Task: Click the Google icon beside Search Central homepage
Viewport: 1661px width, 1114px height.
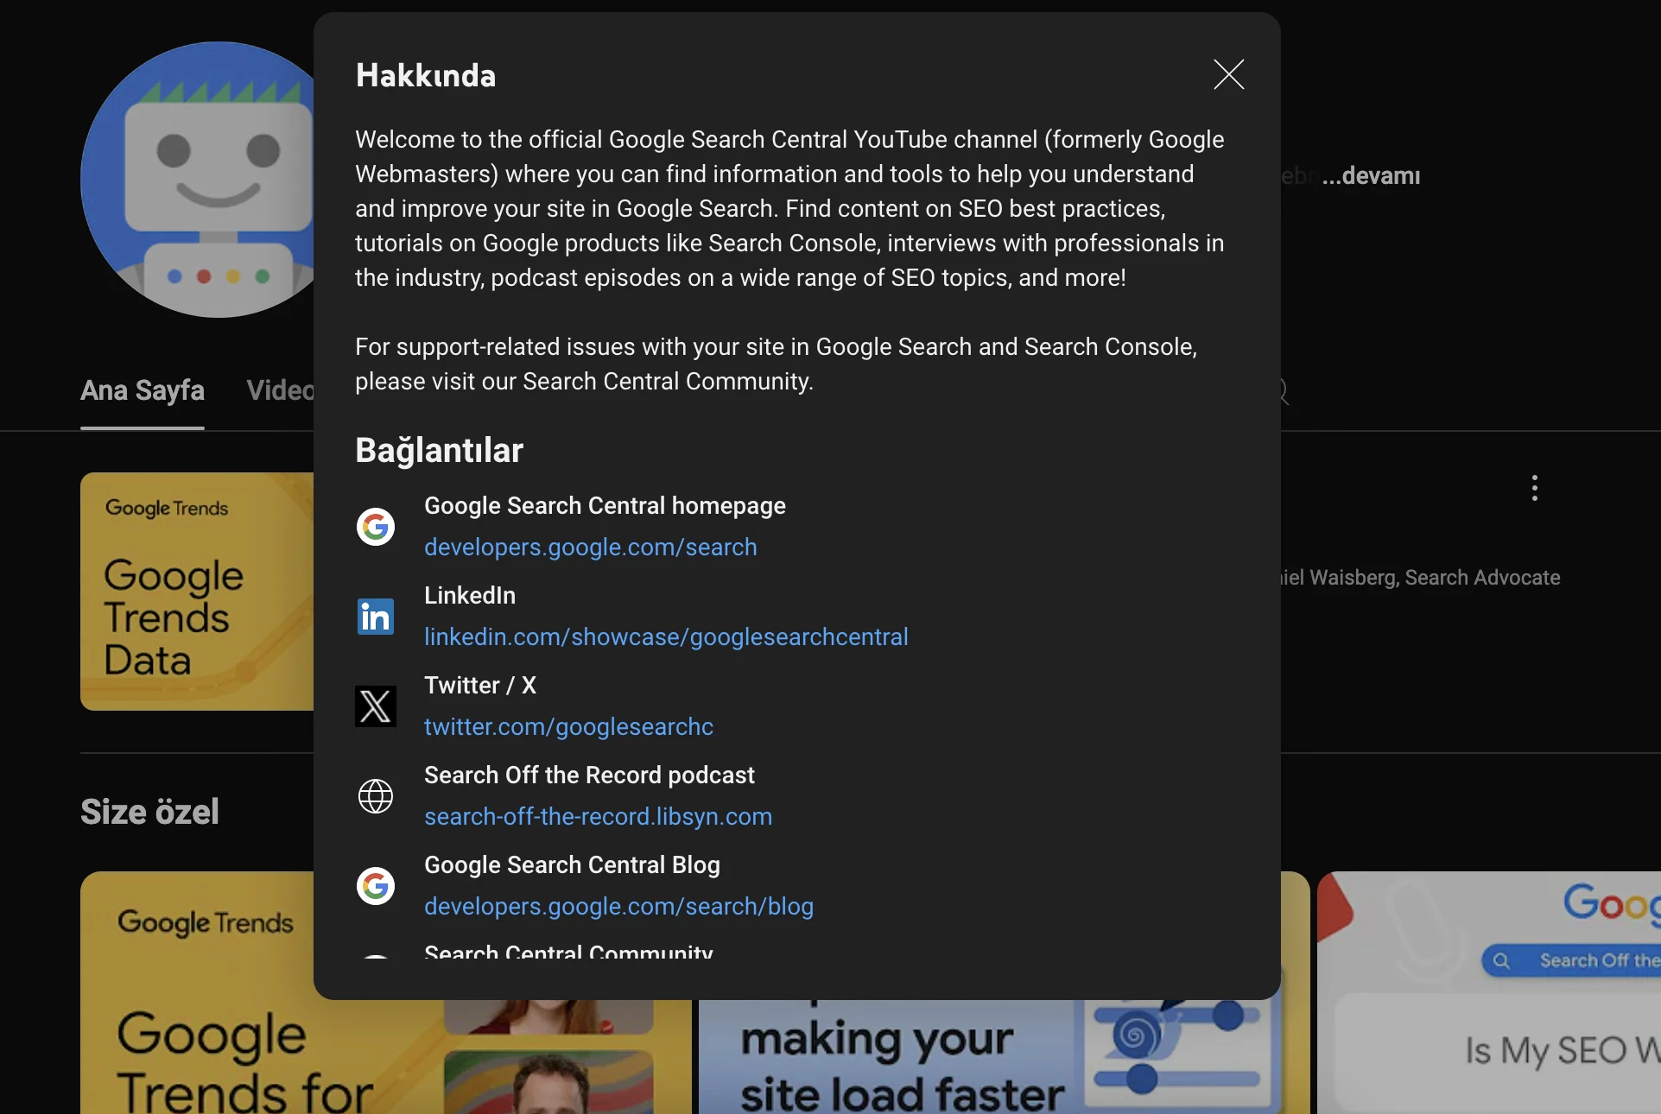Action: click(376, 527)
